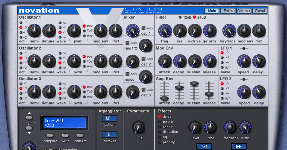Open arpeggiator octaves selector
The image size is (287, 150).
110,134
